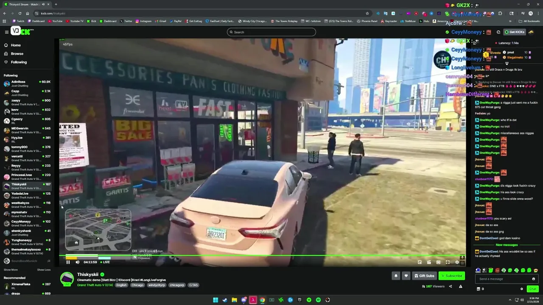Click the New messages chat indicator

(x=507, y=245)
